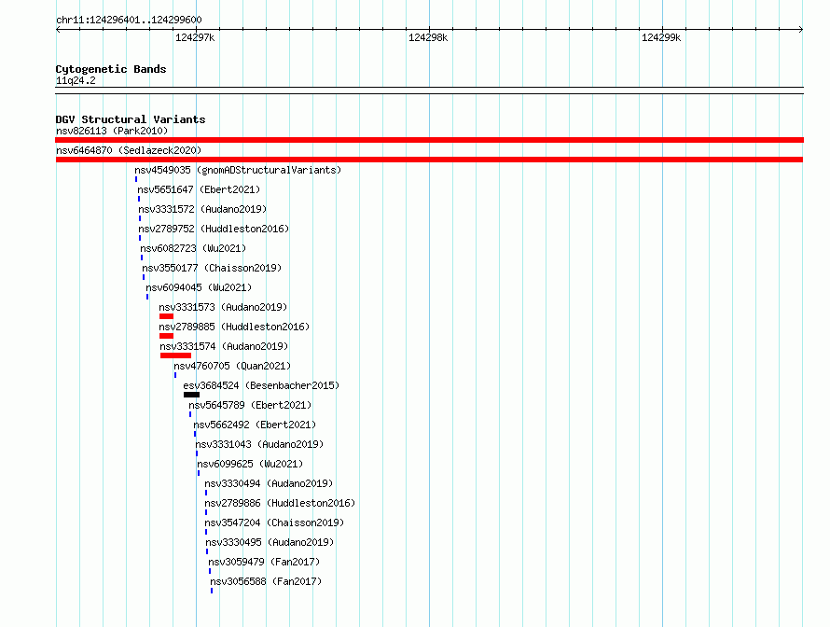Select the 11q24.2 band label
This screenshot has height=627, width=830.
point(76,80)
